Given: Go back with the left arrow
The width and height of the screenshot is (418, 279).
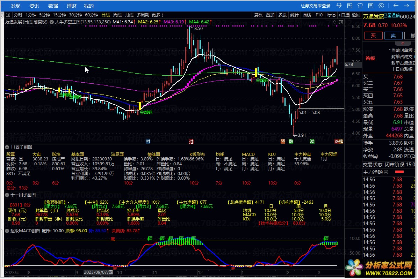Looking at the screenshot, I should 396,6.
